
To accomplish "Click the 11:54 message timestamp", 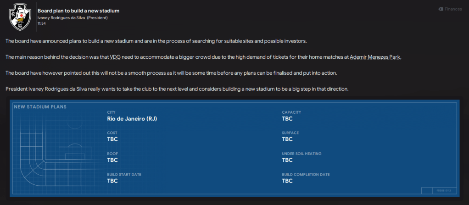I will coord(42,23).
